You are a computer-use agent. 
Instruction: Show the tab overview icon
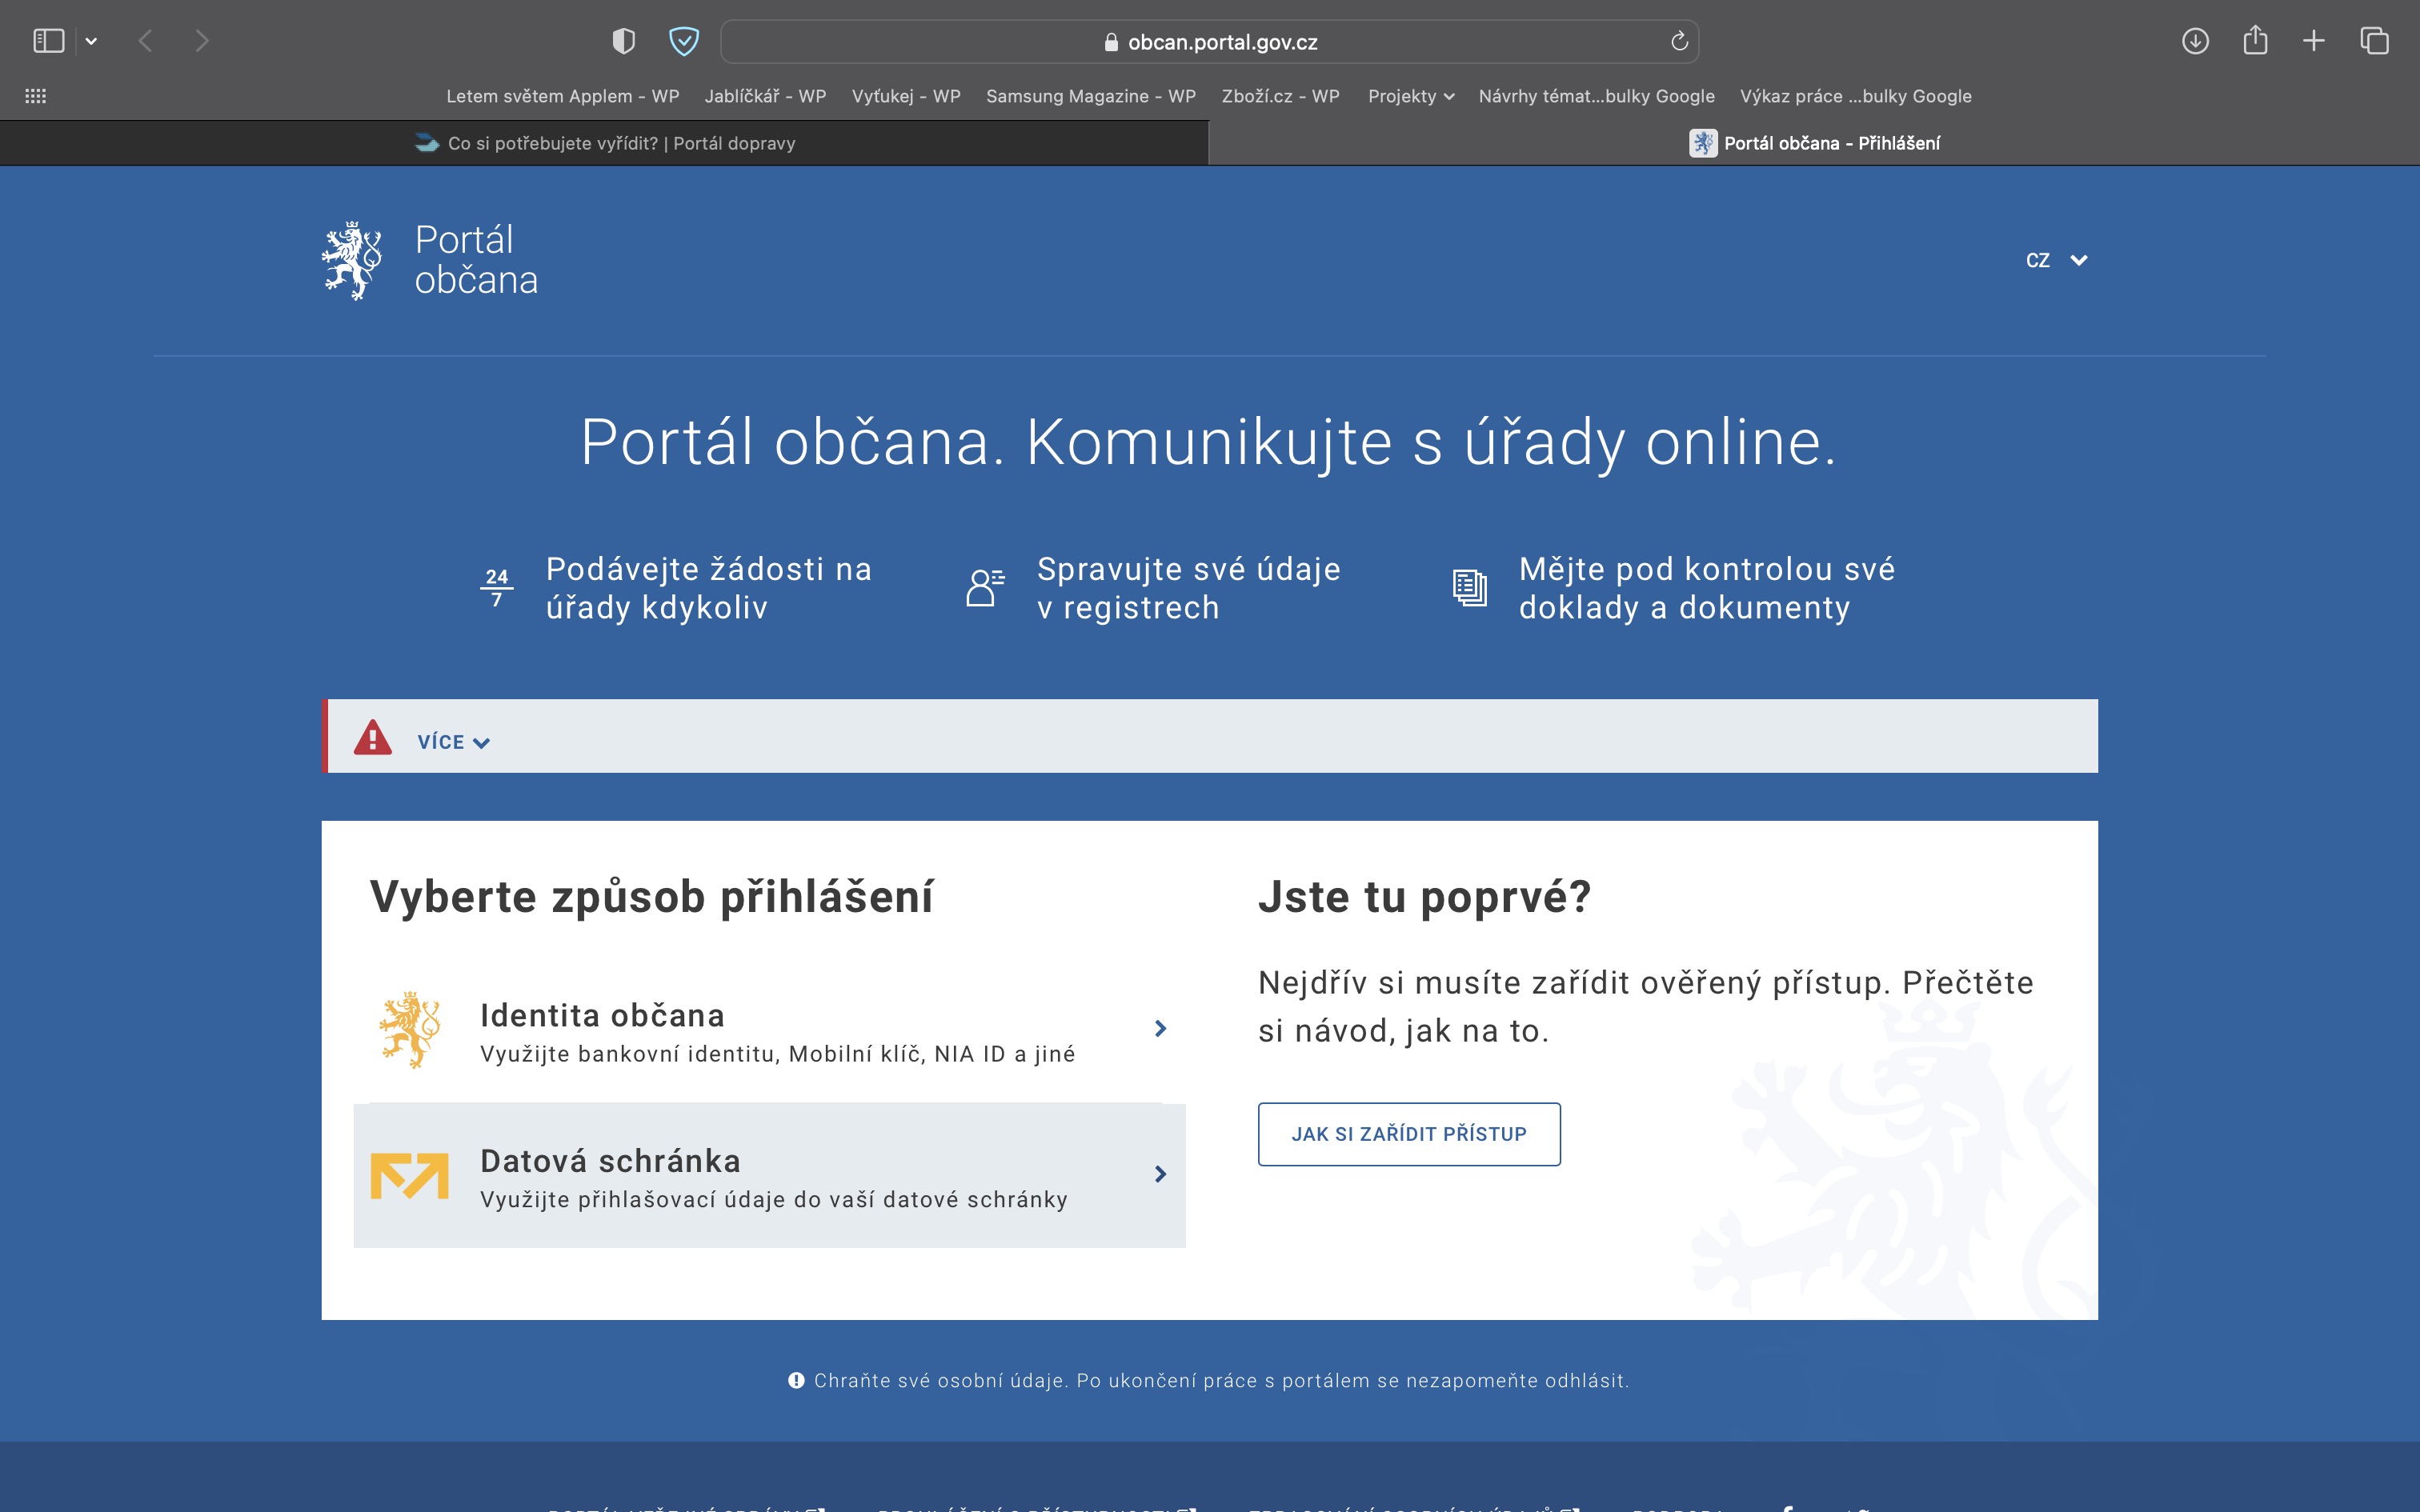(x=2374, y=41)
